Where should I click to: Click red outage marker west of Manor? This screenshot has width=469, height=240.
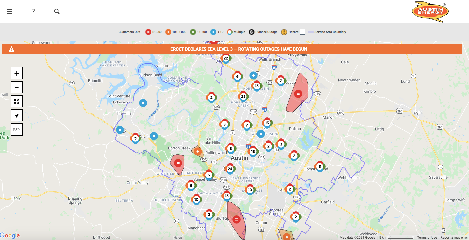point(298,94)
